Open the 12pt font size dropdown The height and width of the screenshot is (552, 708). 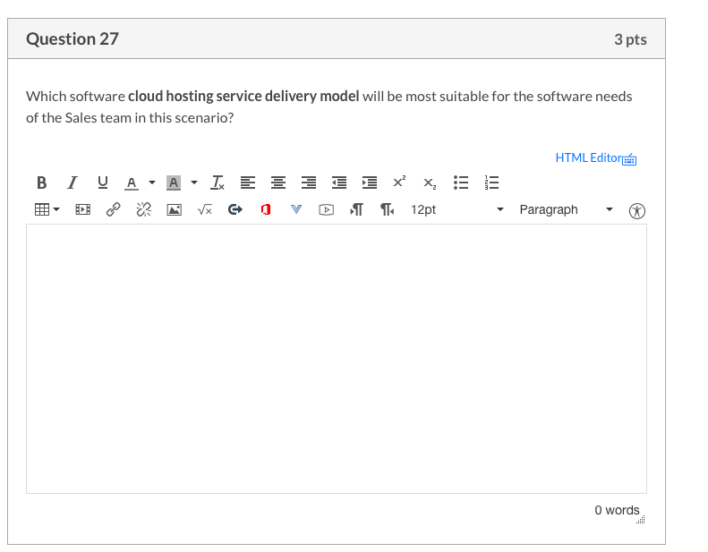click(x=457, y=209)
